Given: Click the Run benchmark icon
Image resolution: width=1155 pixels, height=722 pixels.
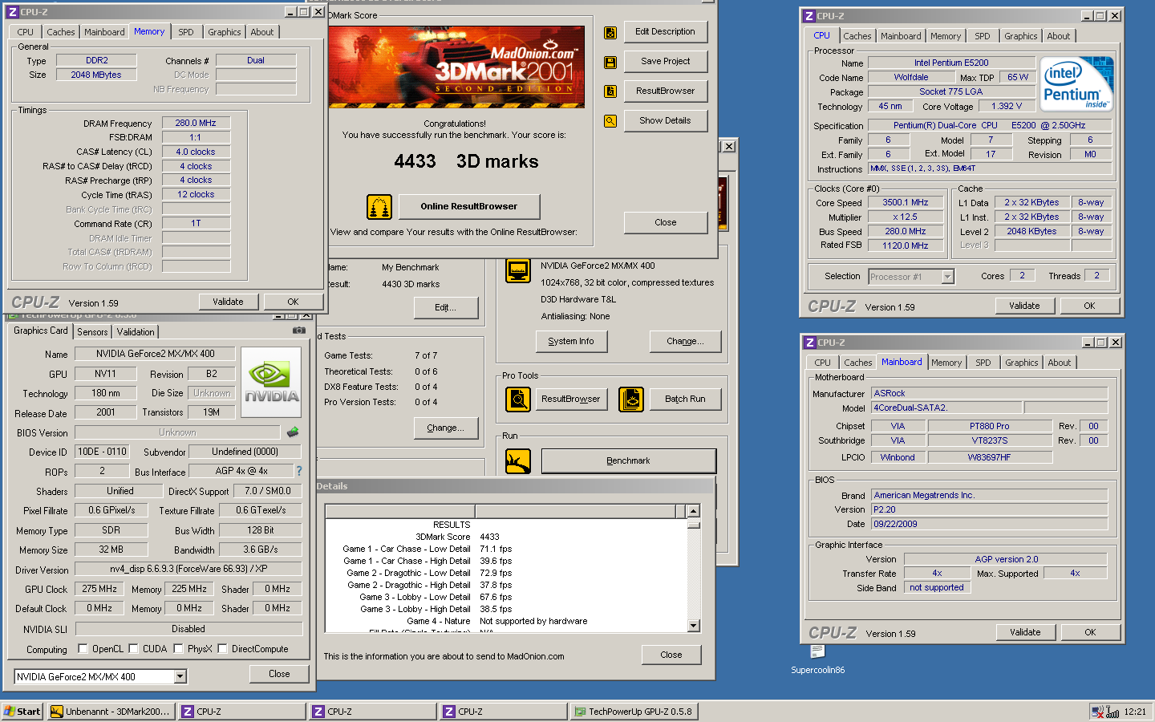Looking at the screenshot, I should coord(518,461).
